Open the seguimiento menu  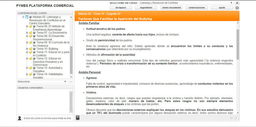(x=146, y=8)
